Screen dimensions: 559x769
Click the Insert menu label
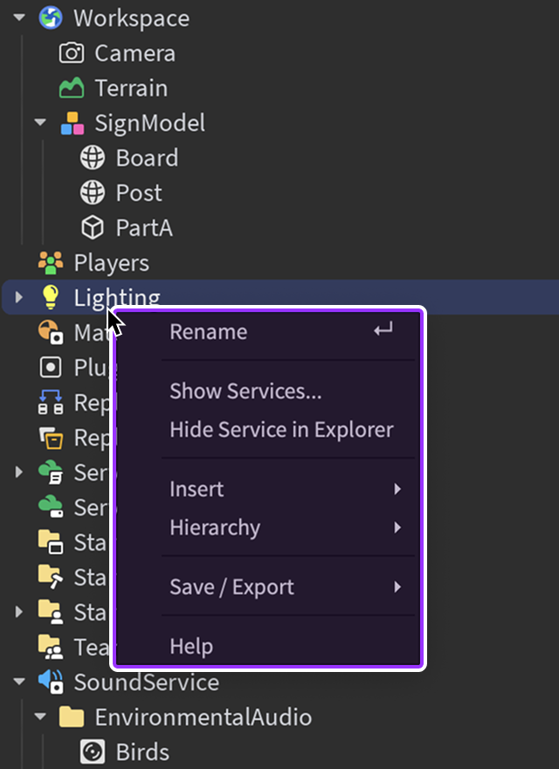(x=197, y=489)
